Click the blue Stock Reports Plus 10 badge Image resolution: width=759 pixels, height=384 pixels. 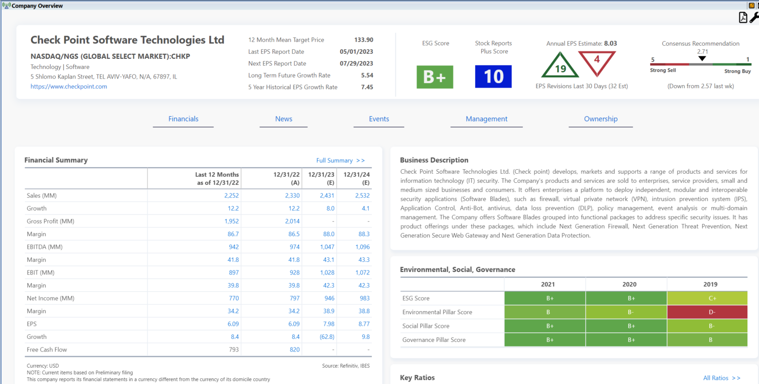click(x=493, y=76)
